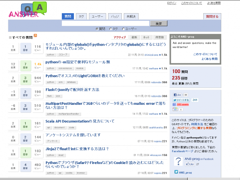
Task: Open question about Flask jsonify arrays
Action: [x=72, y=90]
